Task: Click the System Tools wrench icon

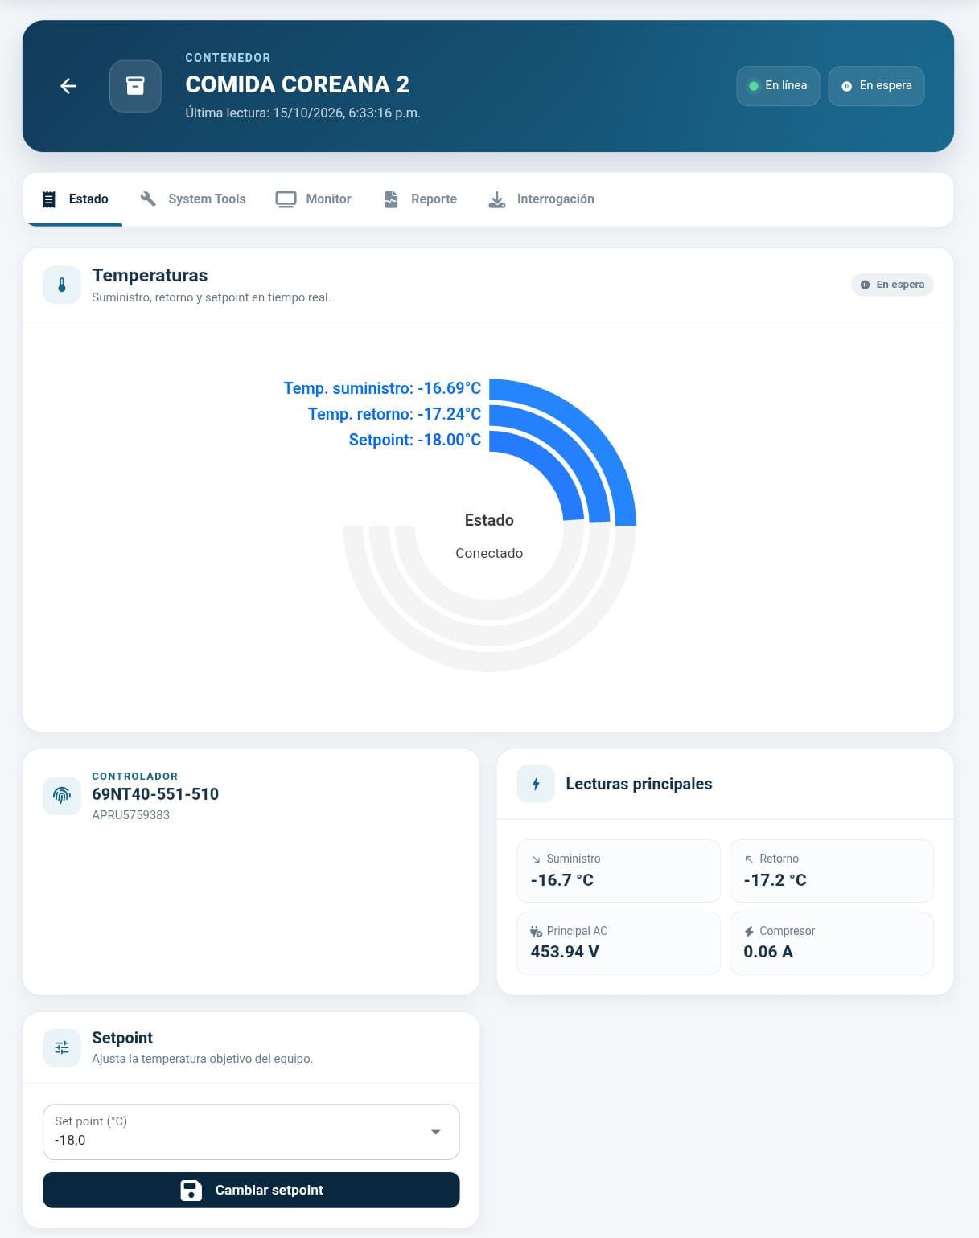Action: pos(148,199)
